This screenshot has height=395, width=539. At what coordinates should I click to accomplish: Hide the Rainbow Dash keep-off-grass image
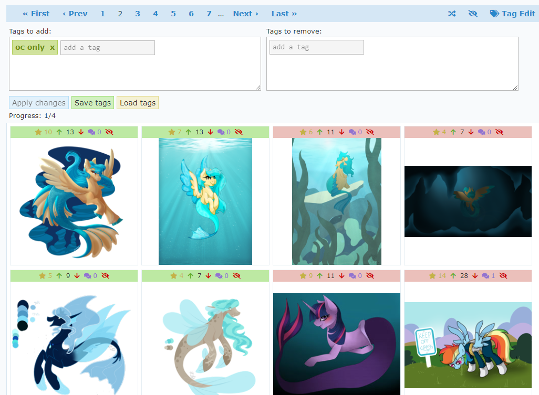503,276
